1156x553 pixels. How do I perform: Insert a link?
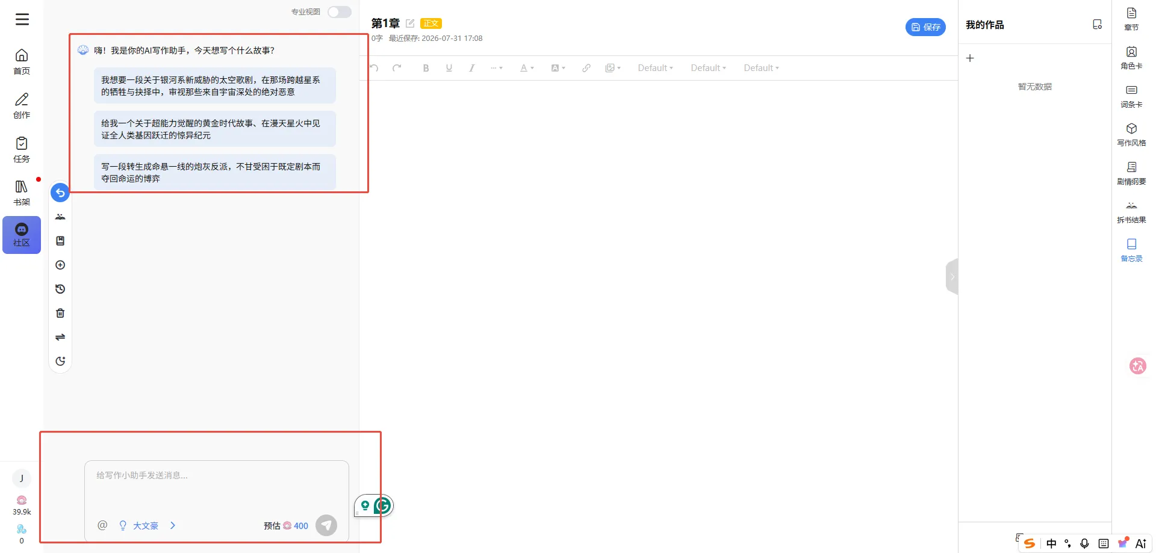[x=586, y=68]
